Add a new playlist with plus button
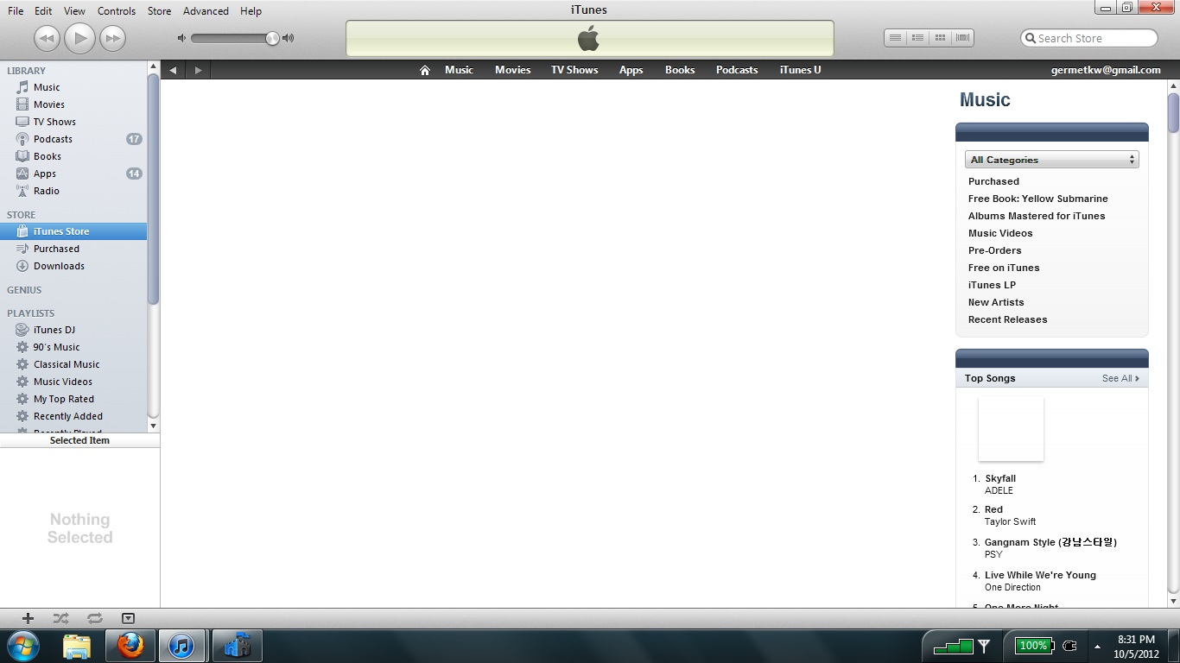The height and width of the screenshot is (663, 1180). pyautogui.click(x=28, y=618)
